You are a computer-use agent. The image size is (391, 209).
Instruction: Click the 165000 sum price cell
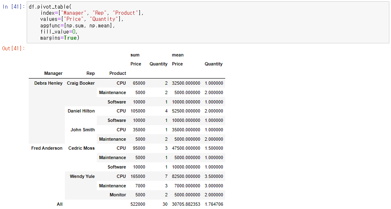(x=138, y=176)
